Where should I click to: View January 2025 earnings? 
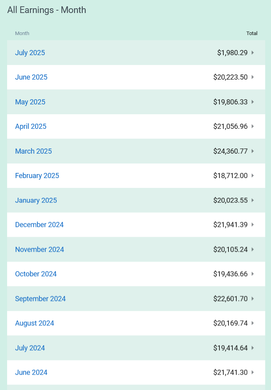[36, 201]
